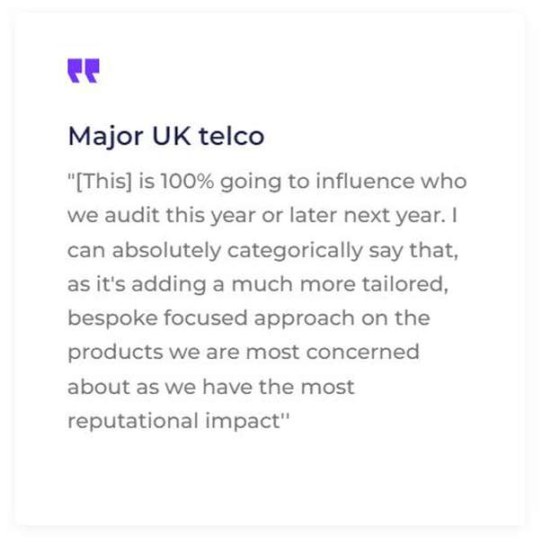
Task: Click the line starting "we audit this year"
Action: click(x=261, y=216)
